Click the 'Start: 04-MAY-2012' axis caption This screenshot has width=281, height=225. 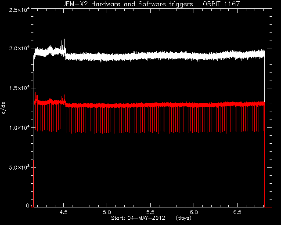[x=138, y=218]
